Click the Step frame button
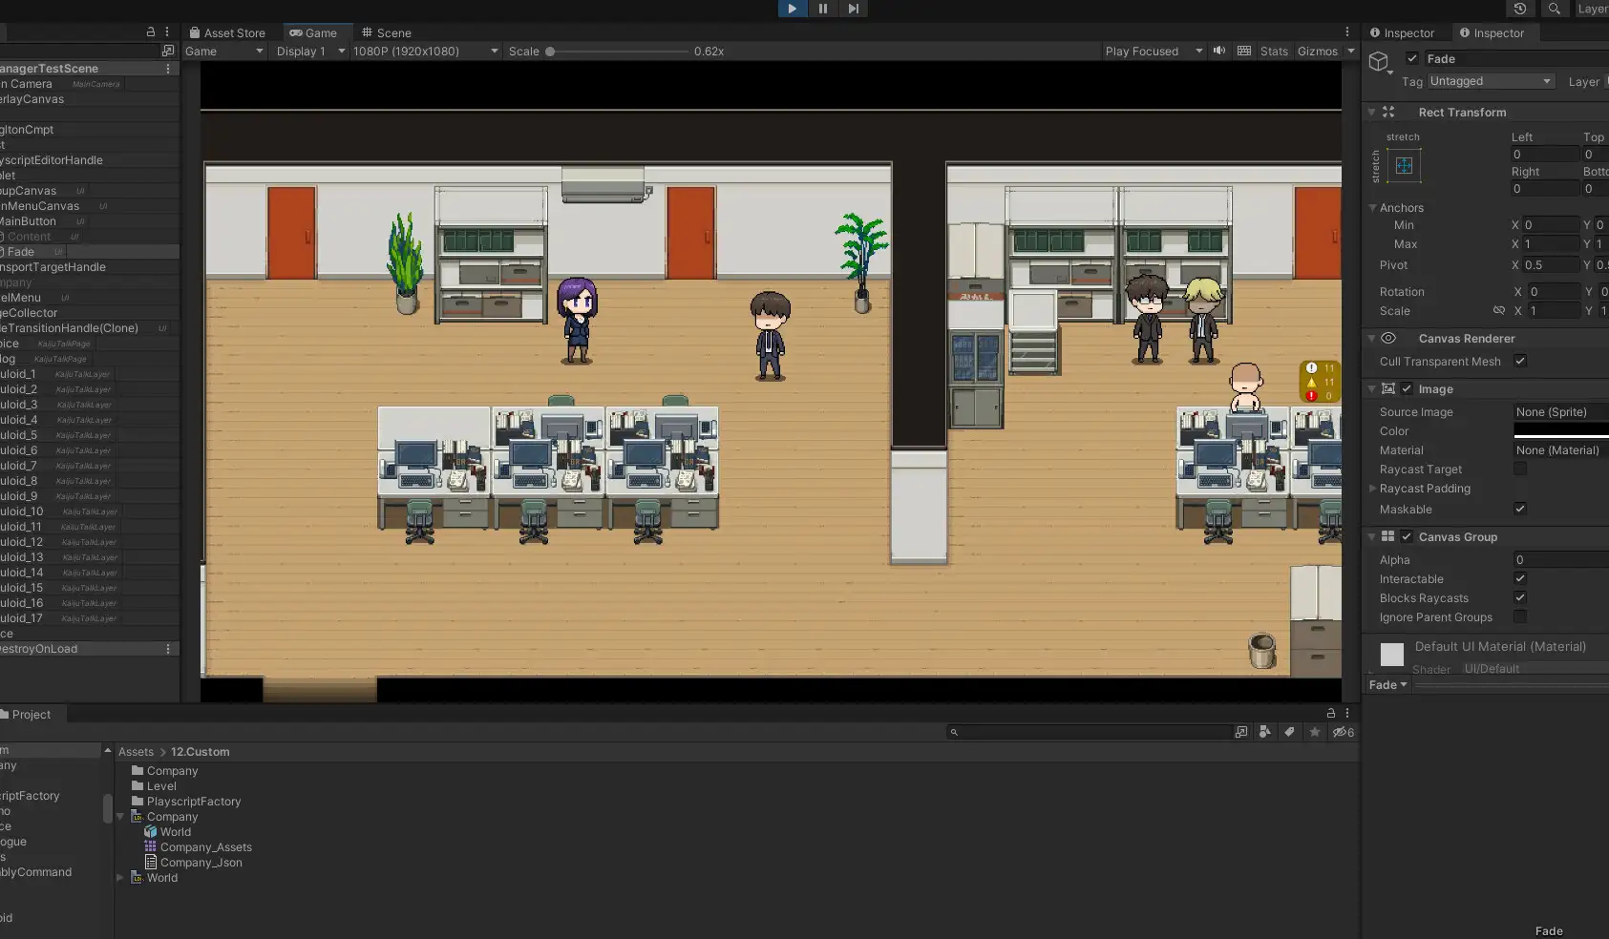The width and height of the screenshot is (1609, 939). point(853,9)
